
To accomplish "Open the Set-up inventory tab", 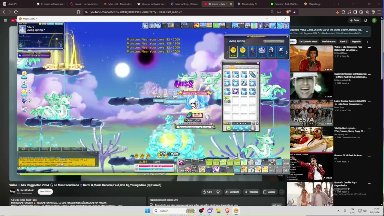I will (x=244, y=68).
